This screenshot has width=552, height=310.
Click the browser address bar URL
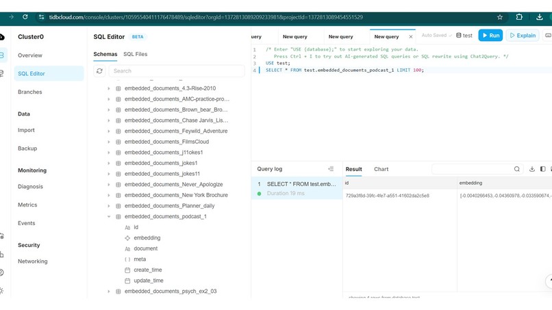[206, 17]
